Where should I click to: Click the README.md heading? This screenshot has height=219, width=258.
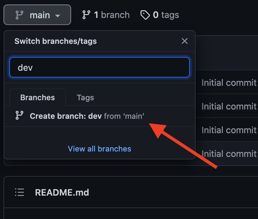tap(62, 192)
